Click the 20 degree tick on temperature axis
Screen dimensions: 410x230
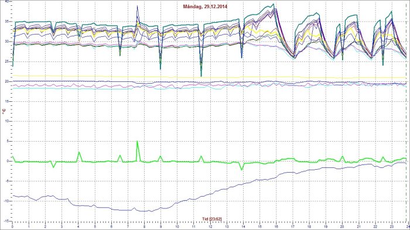[x=7, y=81]
